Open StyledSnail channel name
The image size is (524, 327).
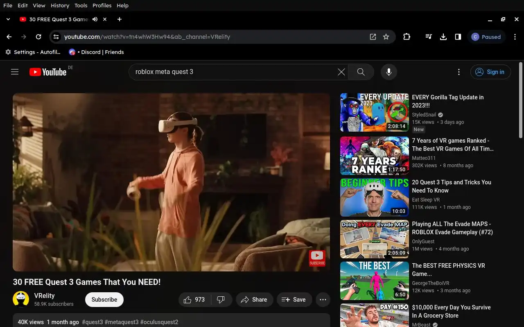pyautogui.click(x=424, y=115)
